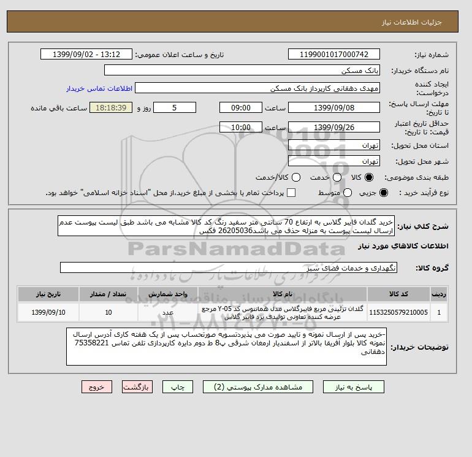Click the price validity date 1399/09/26

[x=334, y=127]
